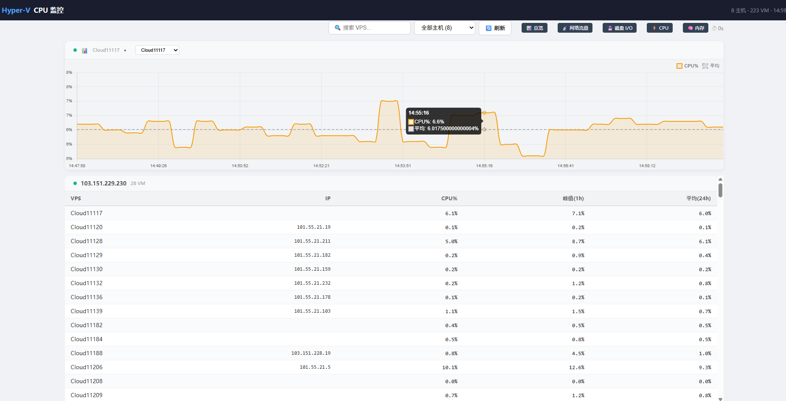
Task: Click the gray average marker at 14:55:16
Action: point(484,129)
